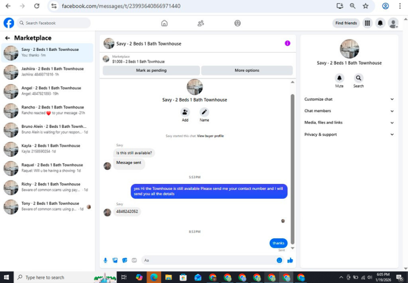
Task: Go to the Home feed icon
Action: (164, 23)
